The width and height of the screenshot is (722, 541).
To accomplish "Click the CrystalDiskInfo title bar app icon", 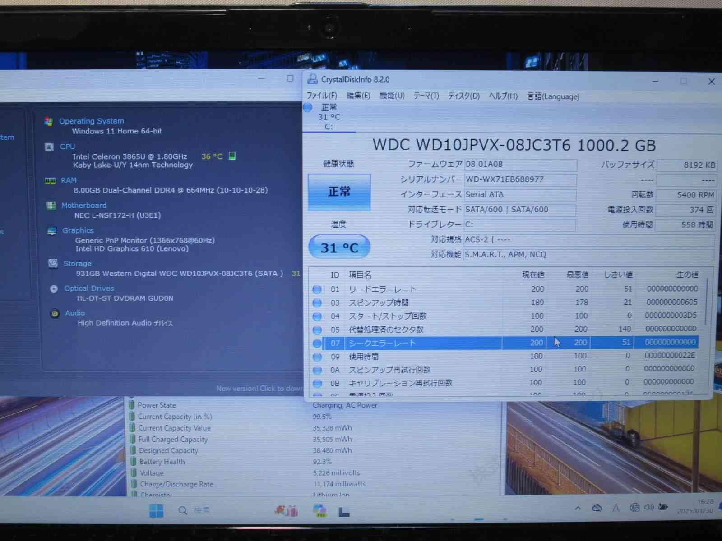I will 312,79.
